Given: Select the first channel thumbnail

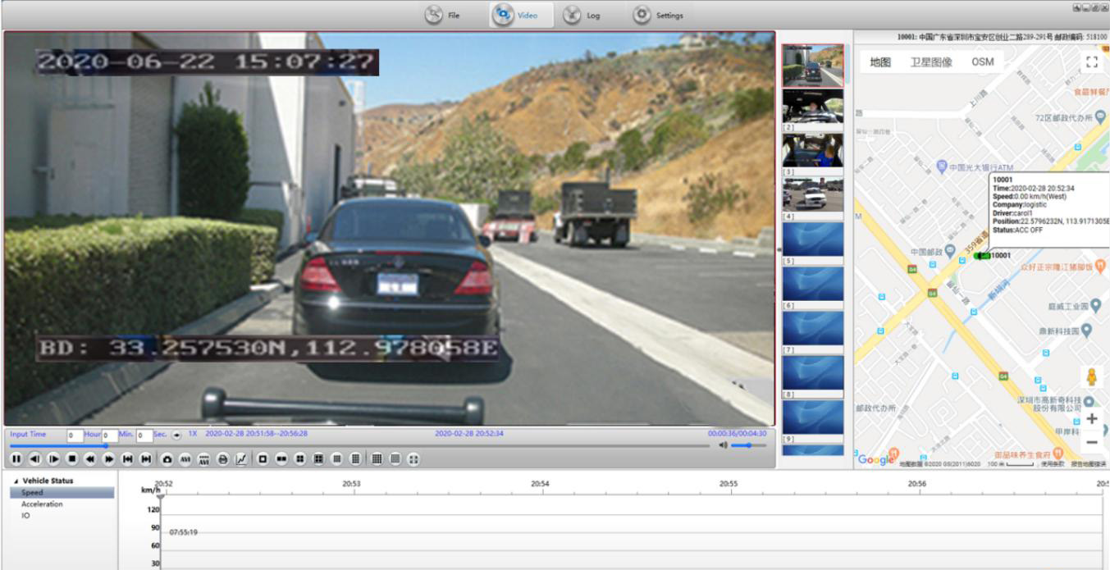Looking at the screenshot, I should [x=812, y=66].
